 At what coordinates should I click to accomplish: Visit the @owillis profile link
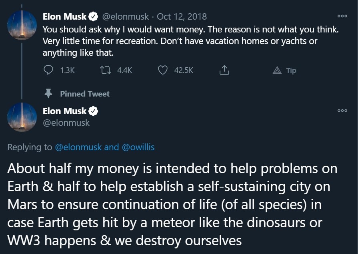pyautogui.click(x=138, y=147)
